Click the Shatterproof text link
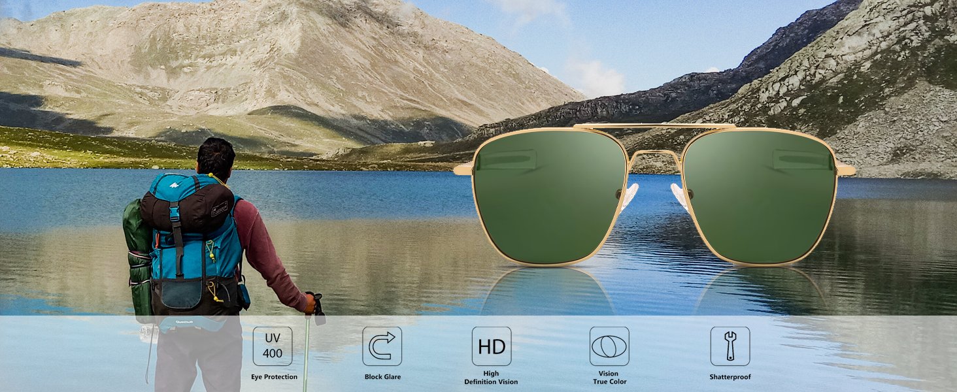This screenshot has width=957, height=392. 729,376
